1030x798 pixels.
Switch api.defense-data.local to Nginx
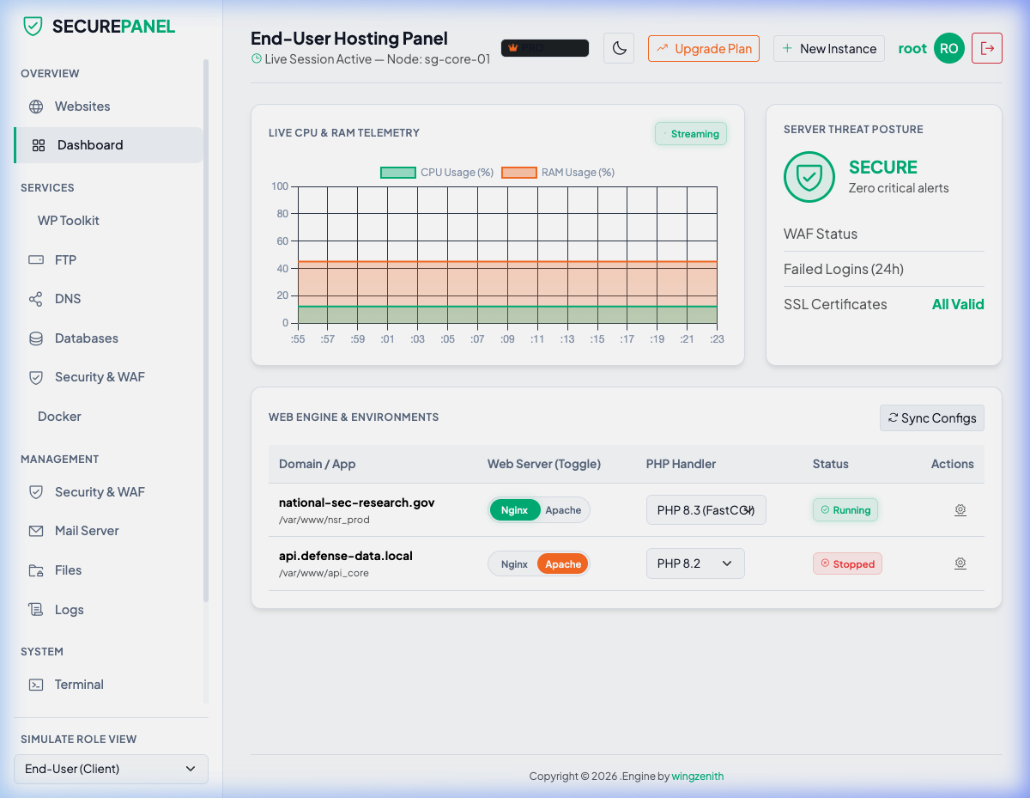(514, 564)
